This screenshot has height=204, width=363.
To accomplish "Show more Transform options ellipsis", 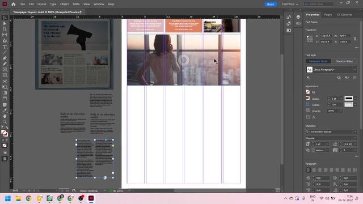I will (x=357, y=48).
